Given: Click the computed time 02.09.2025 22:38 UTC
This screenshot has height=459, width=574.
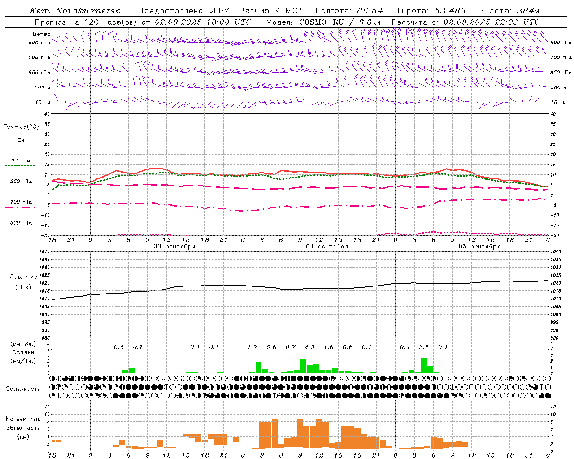Looking at the screenshot, I should click(x=491, y=22).
